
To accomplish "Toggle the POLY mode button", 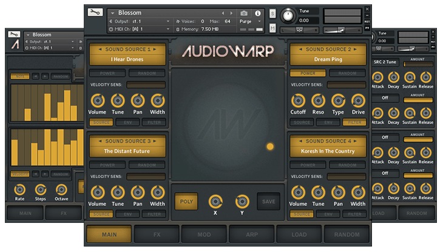I will [186, 201].
